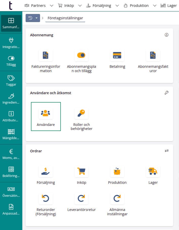Select the Inköp shopping cart icon
Viewport: 179px width, 230px height.
point(81,171)
